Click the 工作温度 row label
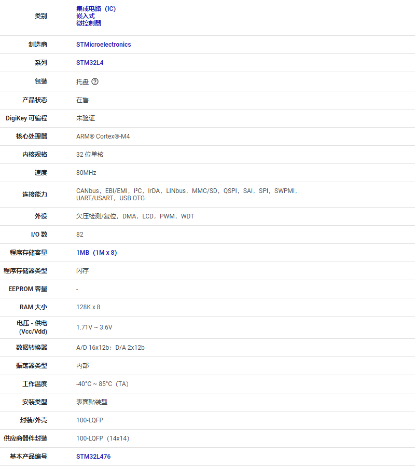 (x=35, y=384)
